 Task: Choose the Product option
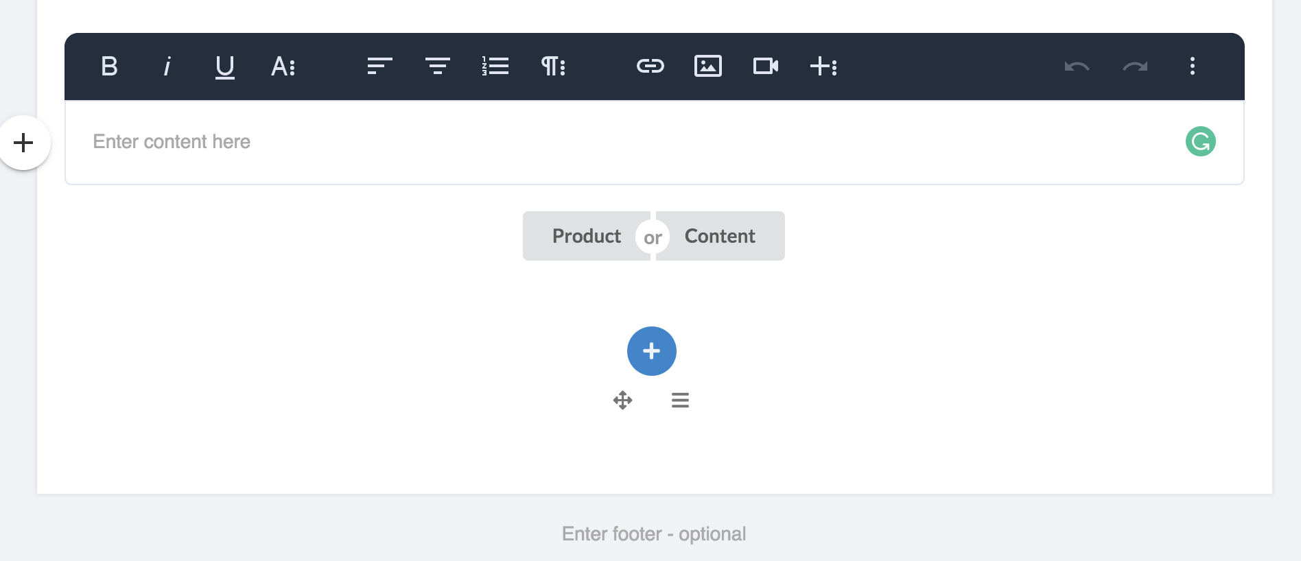[586, 236]
